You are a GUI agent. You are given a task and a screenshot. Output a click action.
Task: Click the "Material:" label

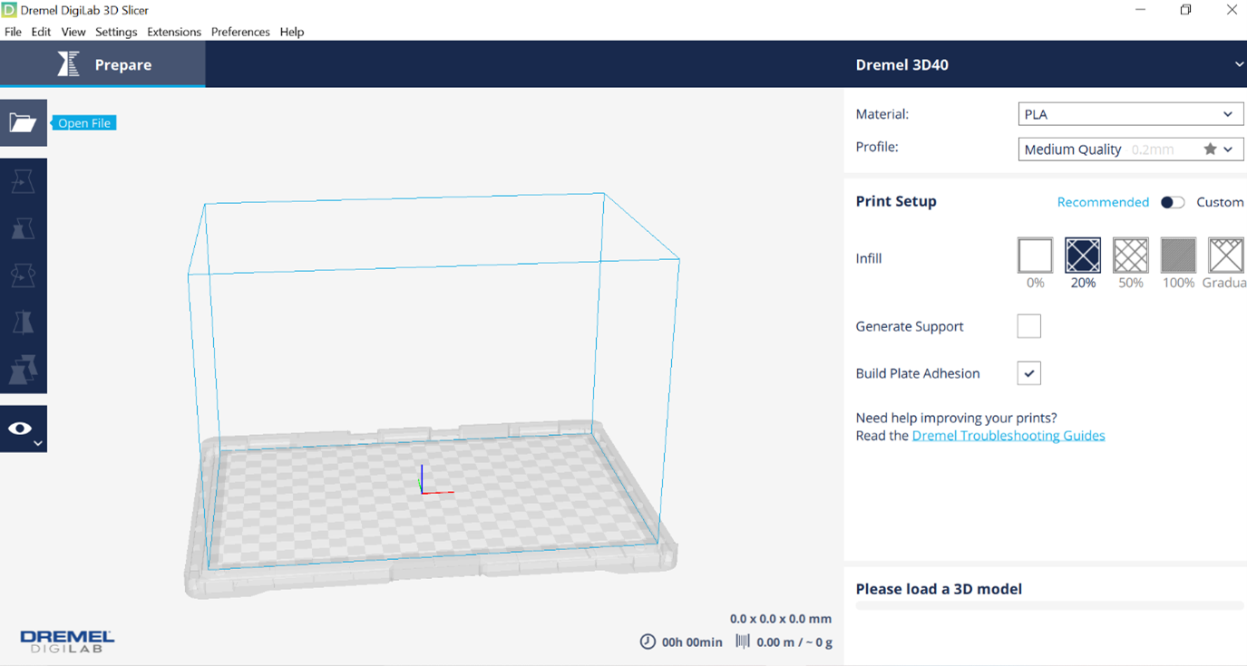coord(882,114)
